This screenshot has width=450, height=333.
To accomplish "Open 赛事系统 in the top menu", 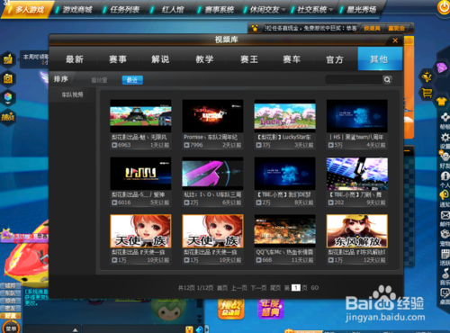I will click(220, 10).
